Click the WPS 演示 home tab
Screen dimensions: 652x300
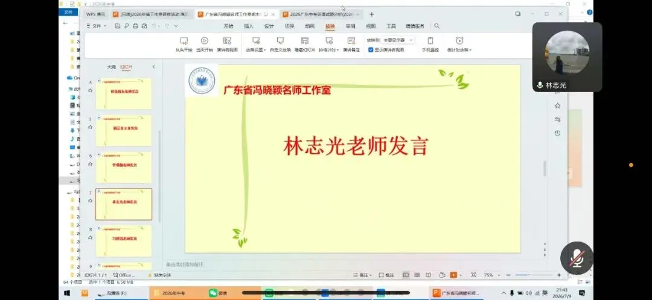click(x=95, y=14)
